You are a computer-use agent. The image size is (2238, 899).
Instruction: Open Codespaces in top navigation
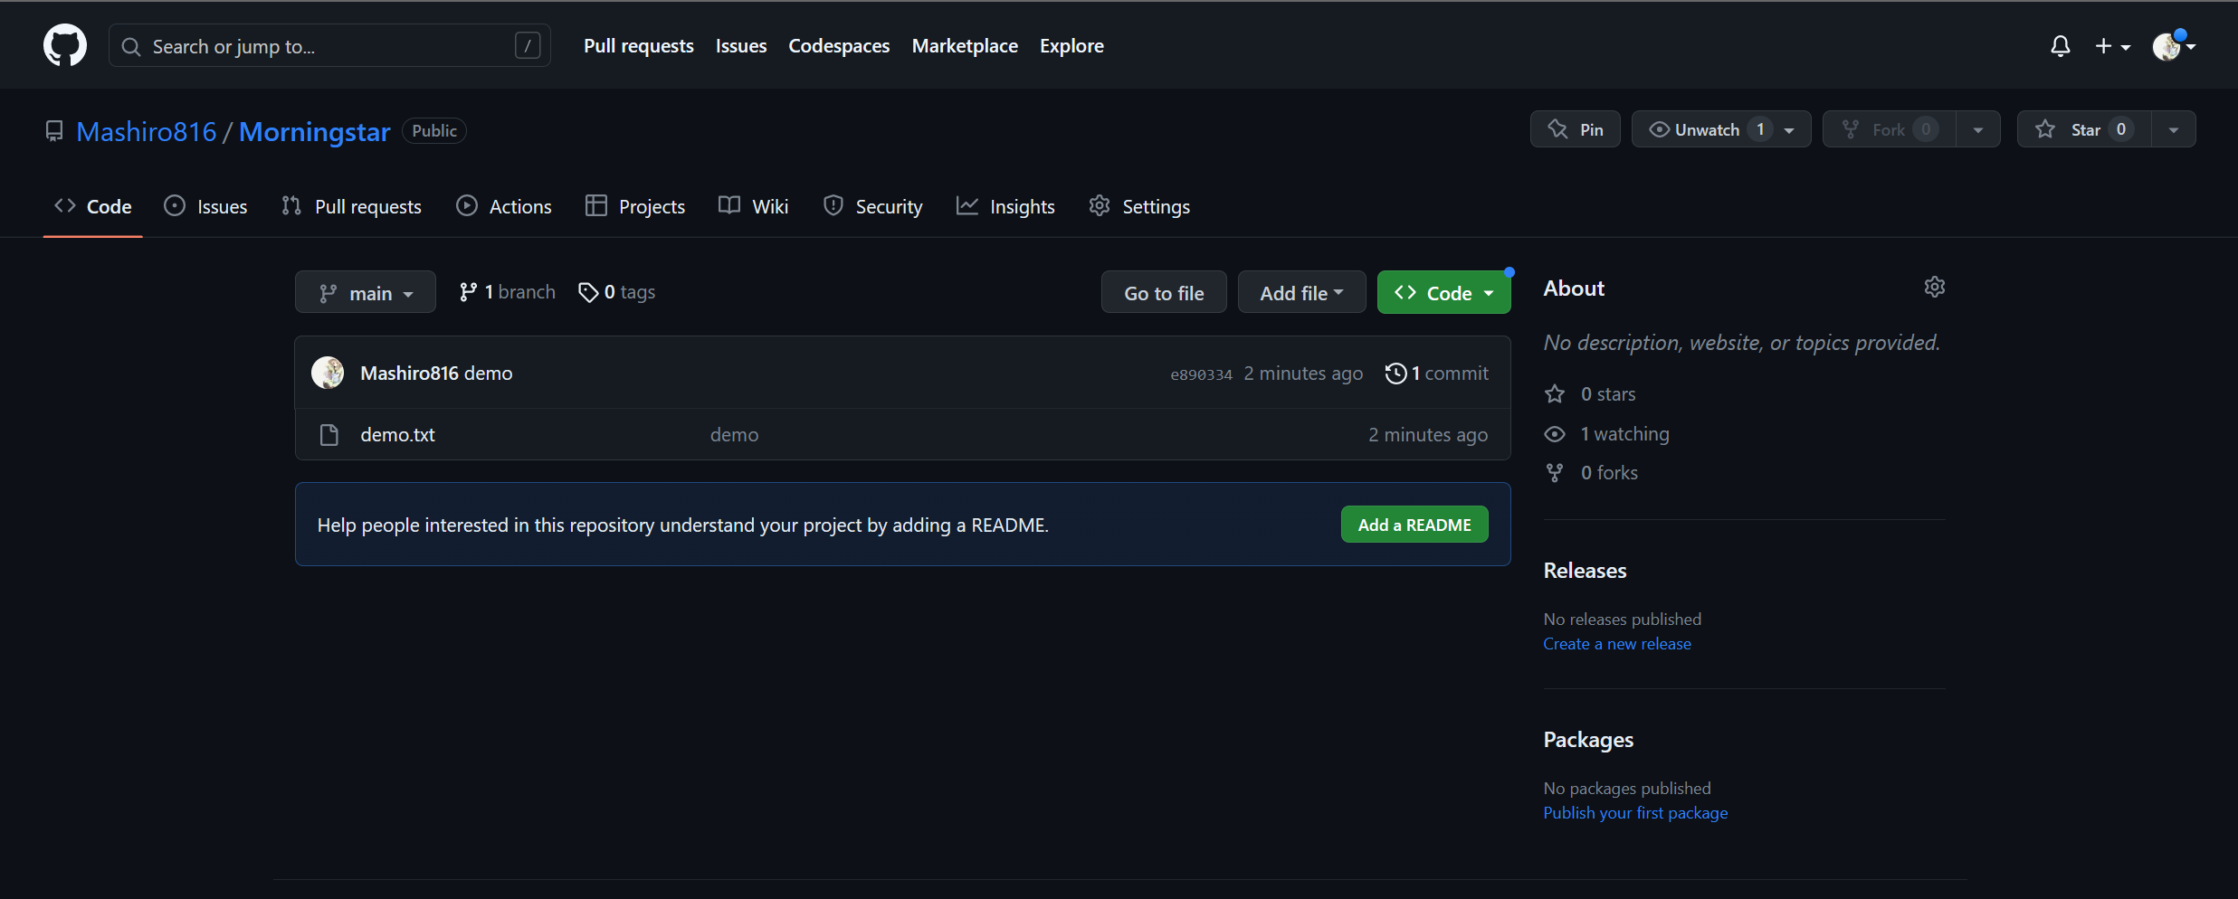click(839, 46)
